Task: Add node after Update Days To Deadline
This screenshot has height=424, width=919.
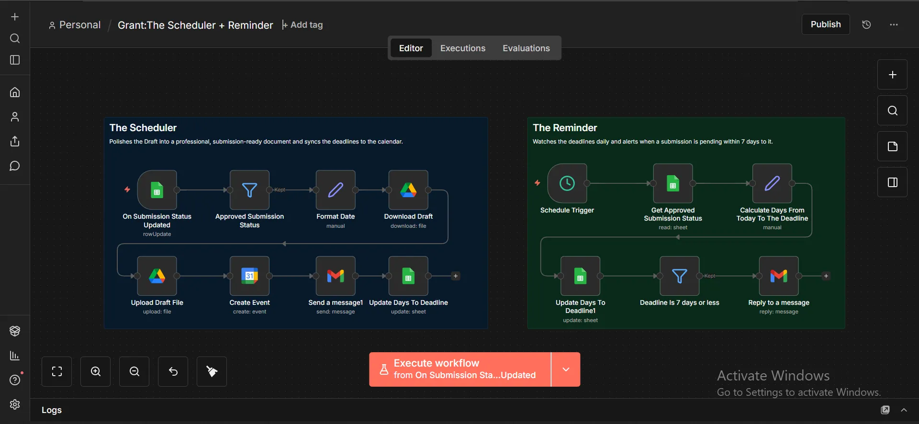Action: (456, 276)
